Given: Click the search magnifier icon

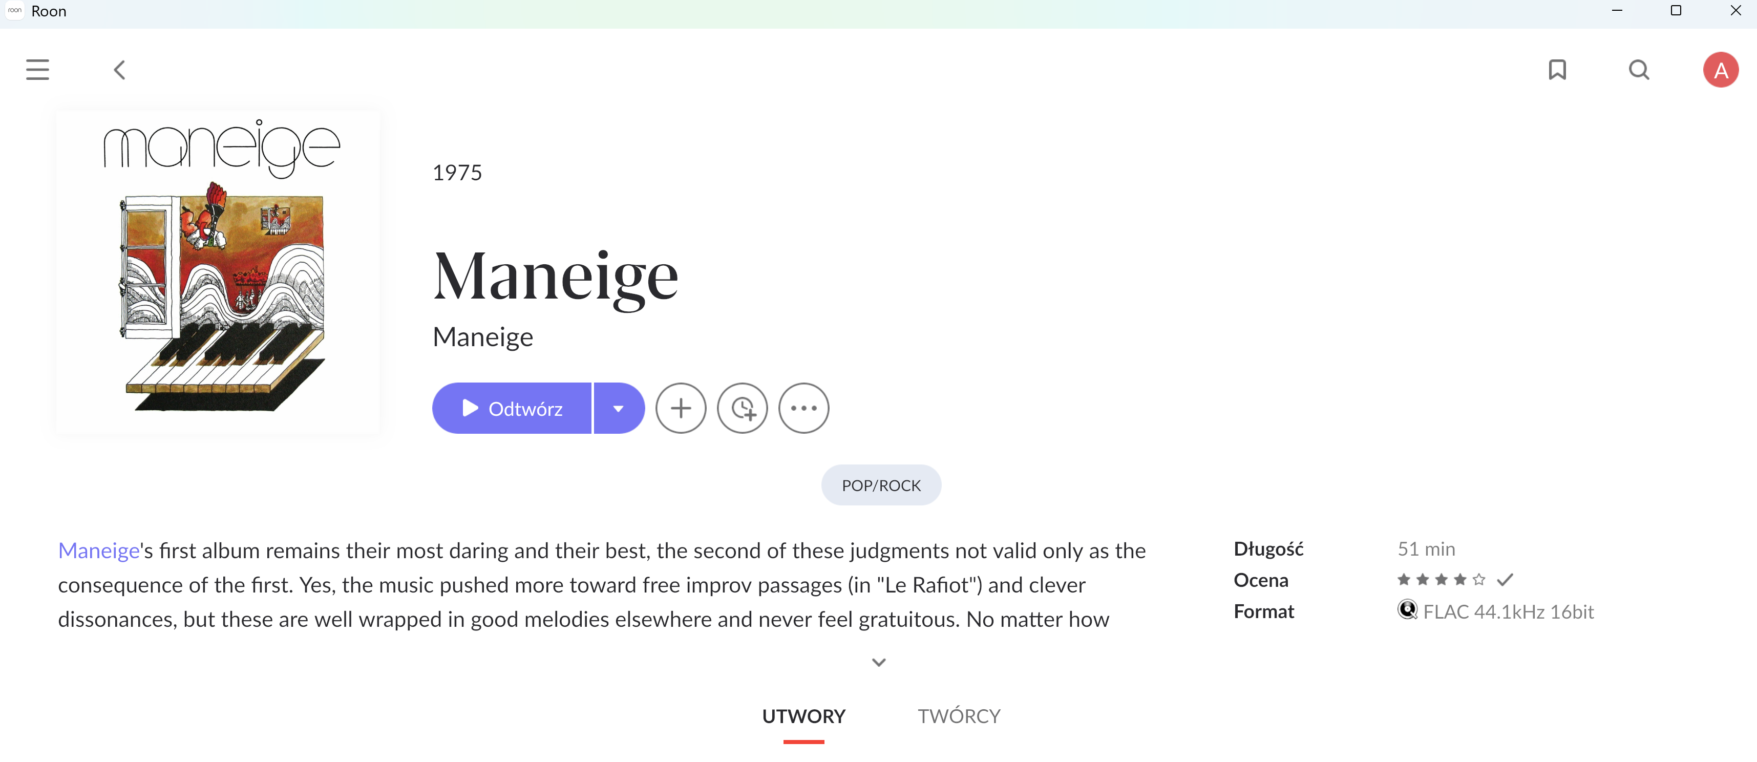Looking at the screenshot, I should pos(1638,70).
